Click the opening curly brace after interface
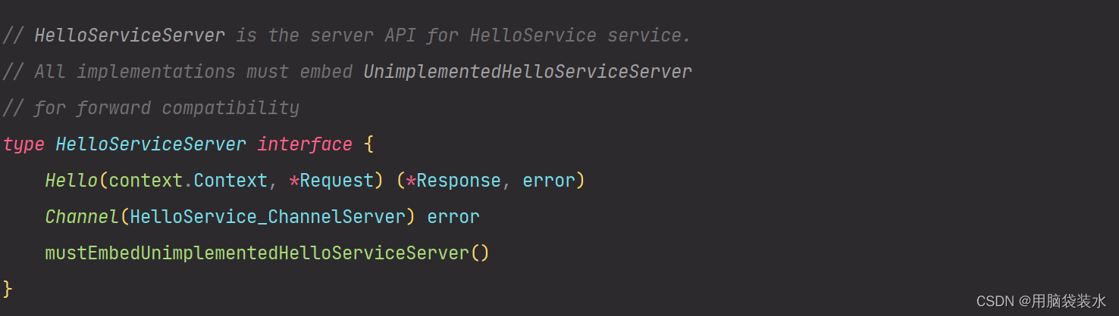 click(369, 144)
